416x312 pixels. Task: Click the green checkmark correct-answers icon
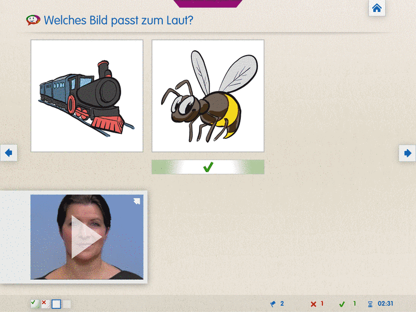[x=342, y=304]
